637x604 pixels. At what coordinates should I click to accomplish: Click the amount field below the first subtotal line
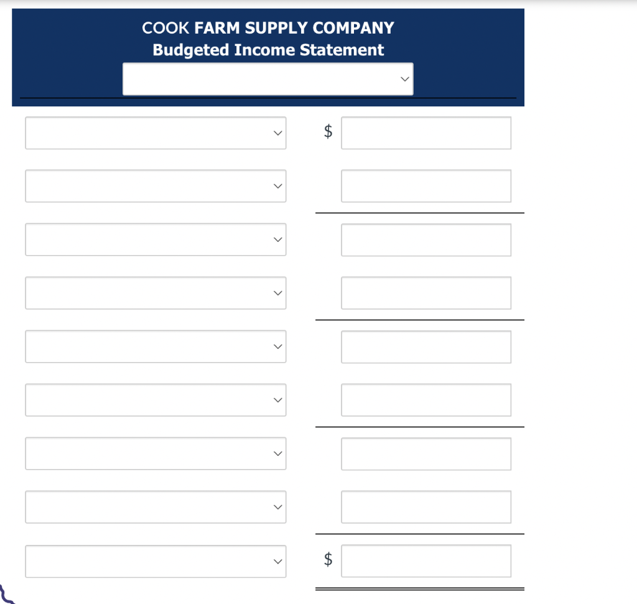(x=425, y=239)
